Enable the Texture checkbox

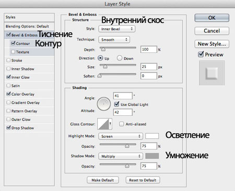(x=13, y=52)
